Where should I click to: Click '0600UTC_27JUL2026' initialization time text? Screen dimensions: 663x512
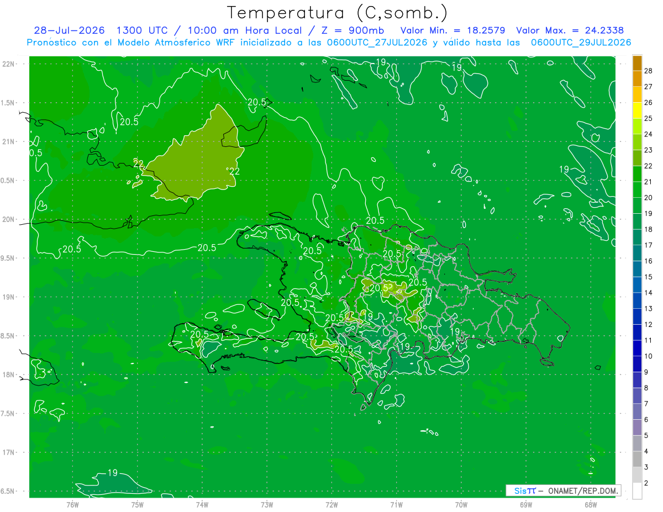click(x=376, y=43)
